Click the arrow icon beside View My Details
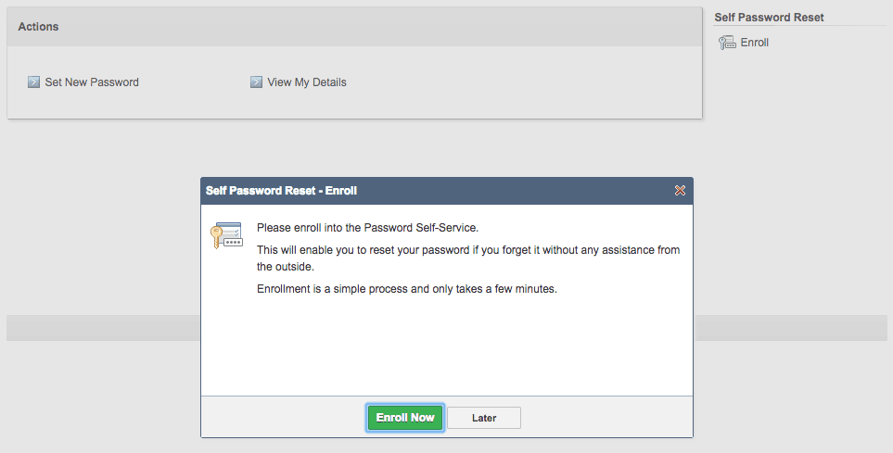 click(256, 82)
